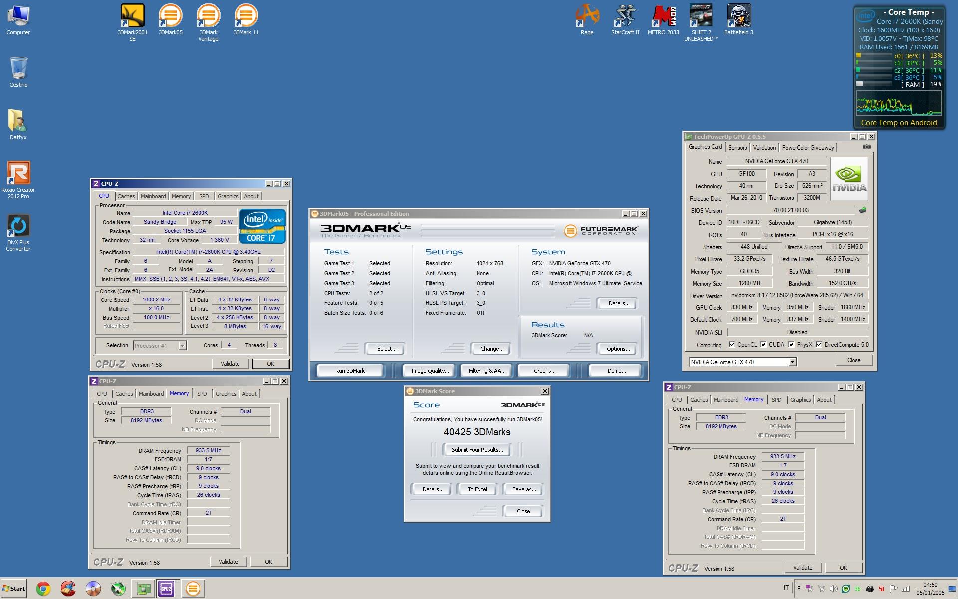
Task: Open the Caches tab in top CPU-Z window
Action: click(126, 196)
